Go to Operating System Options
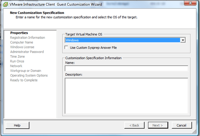 click(29, 75)
